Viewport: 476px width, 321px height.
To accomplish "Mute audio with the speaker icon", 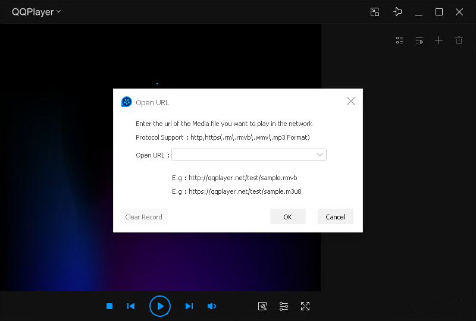I will click(x=212, y=306).
